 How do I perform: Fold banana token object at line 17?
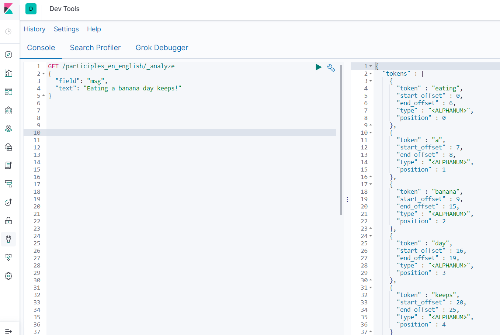pyautogui.click(x=371, y=184)
